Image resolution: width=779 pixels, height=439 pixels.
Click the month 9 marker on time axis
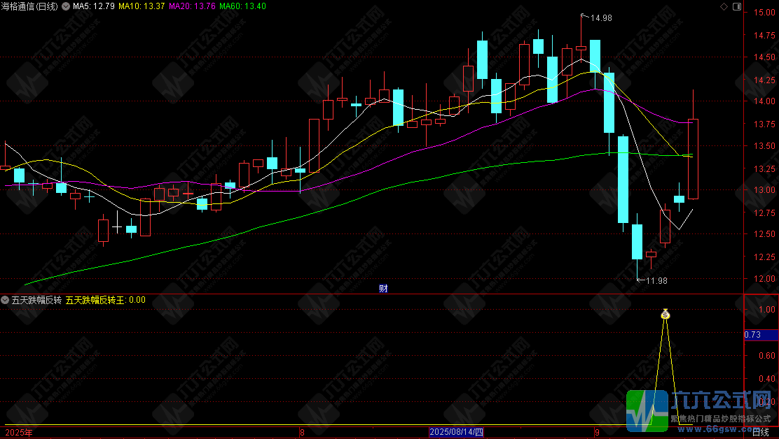[x=597, y=433]
